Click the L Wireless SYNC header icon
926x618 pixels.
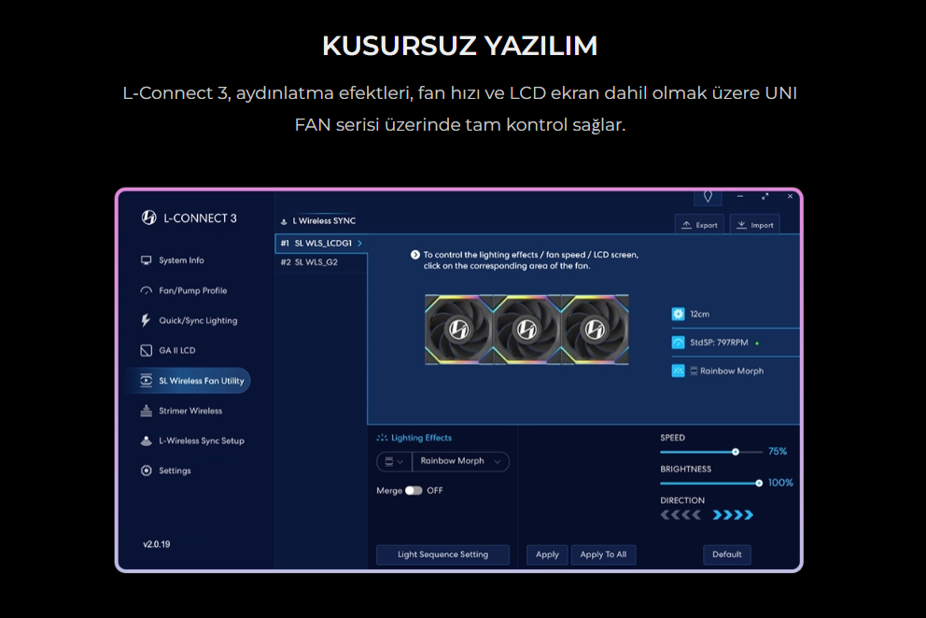284,221
